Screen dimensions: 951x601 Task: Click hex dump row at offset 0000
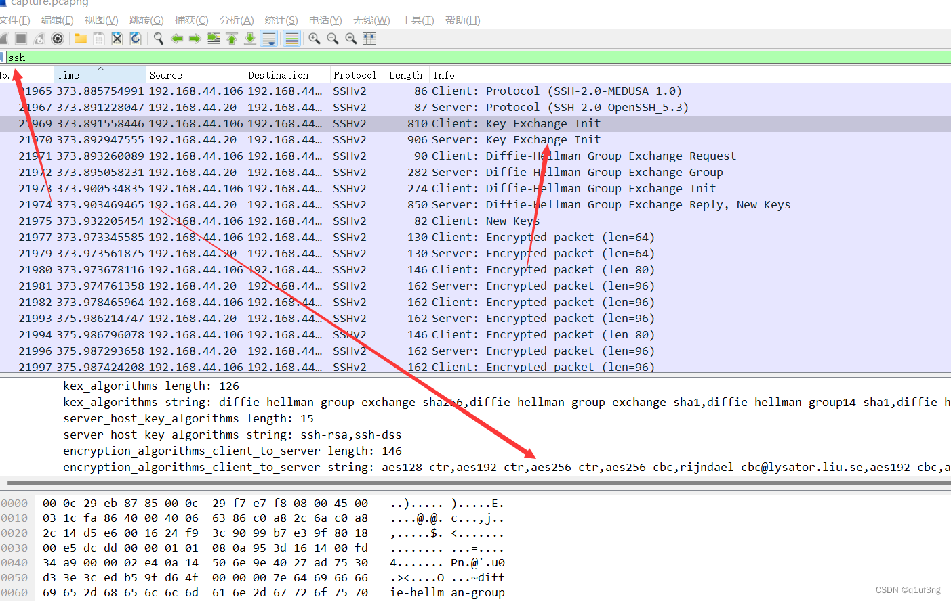click(x=254, y=504)
